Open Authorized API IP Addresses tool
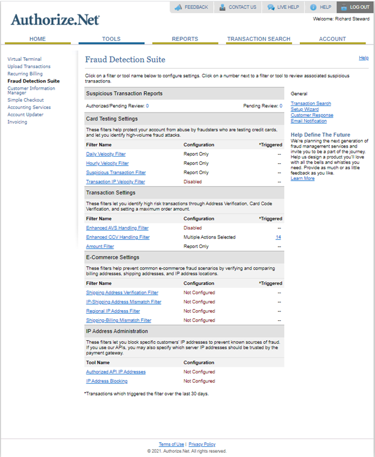This screenshot has height=457, width=375. click(x=116, y=372)
